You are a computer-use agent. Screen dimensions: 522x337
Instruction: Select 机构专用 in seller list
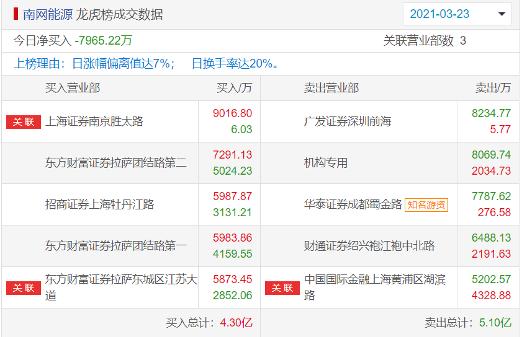326,163
